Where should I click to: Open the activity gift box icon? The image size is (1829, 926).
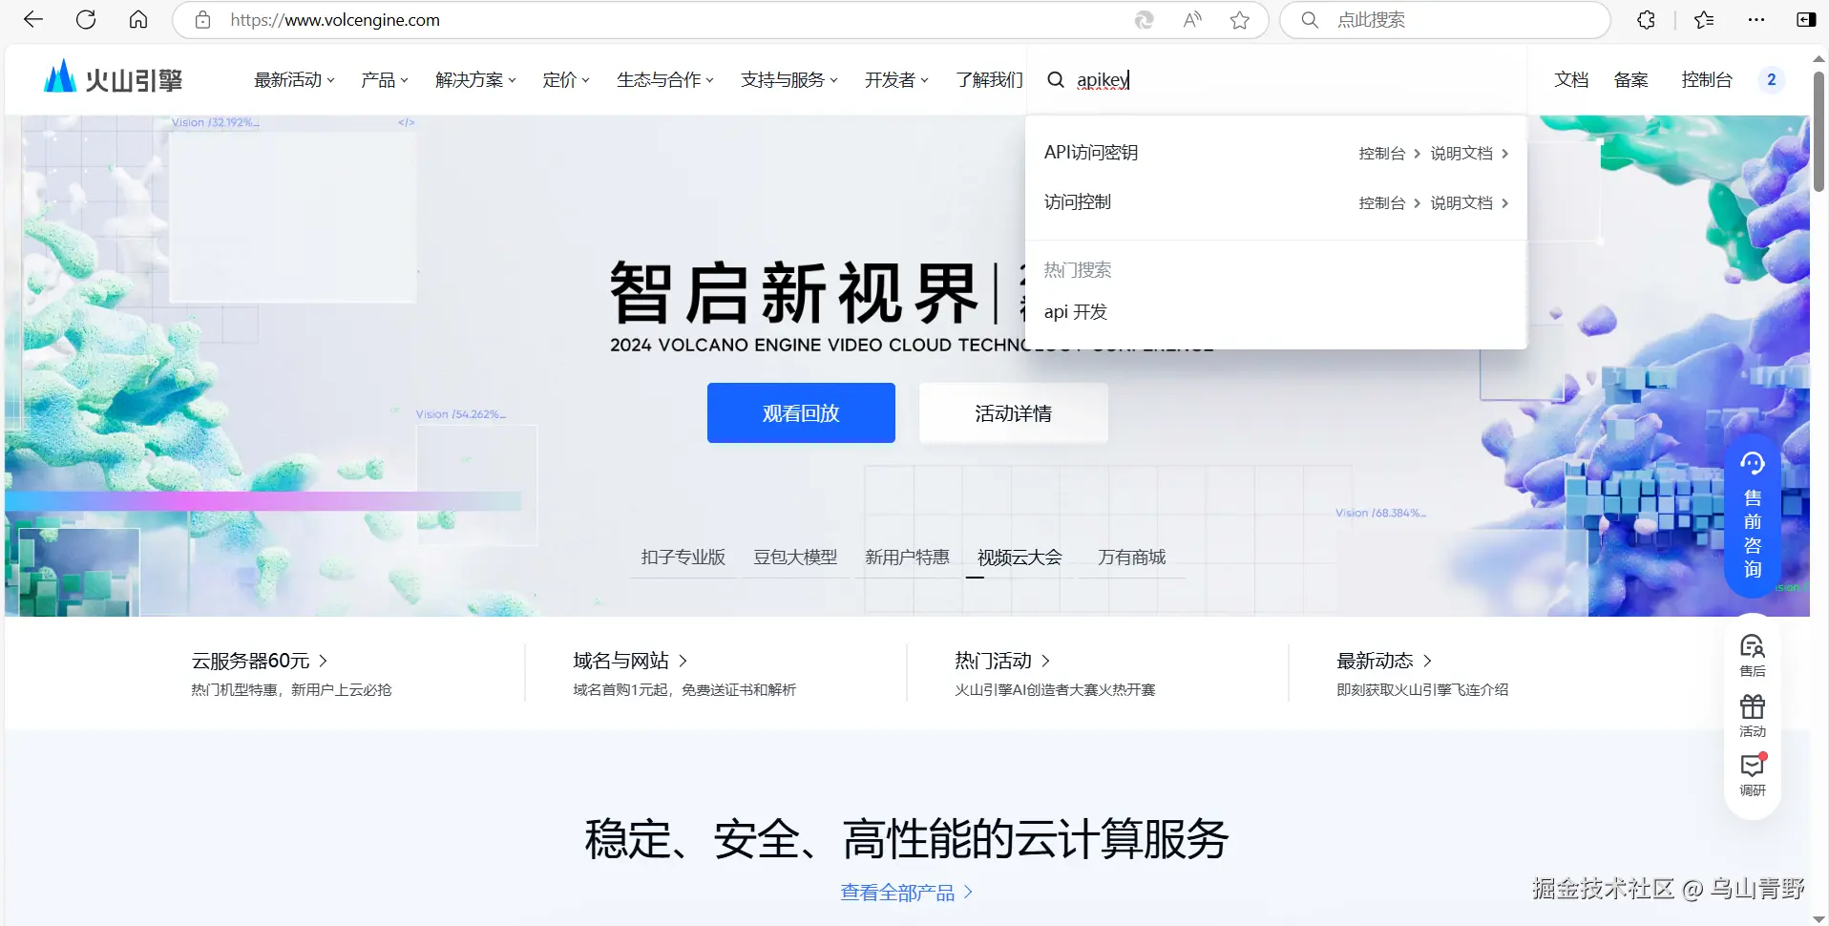[1753, 716]
